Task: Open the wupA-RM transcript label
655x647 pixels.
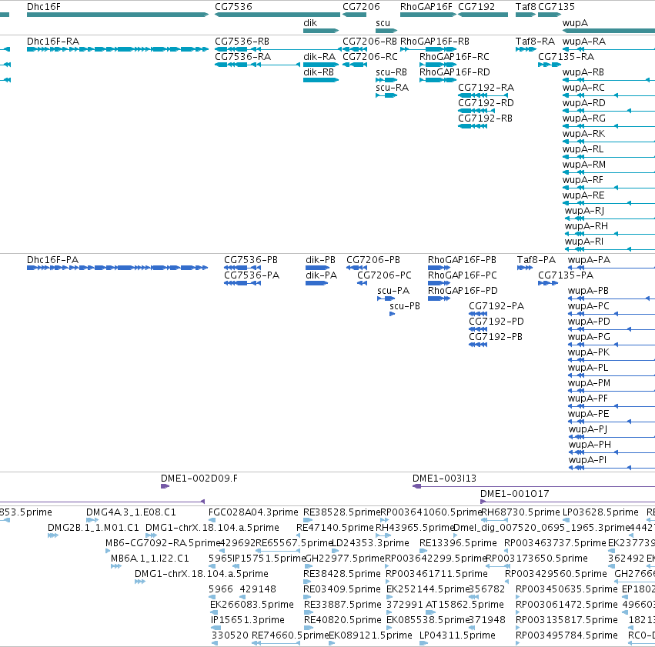Action: (584, 165)
